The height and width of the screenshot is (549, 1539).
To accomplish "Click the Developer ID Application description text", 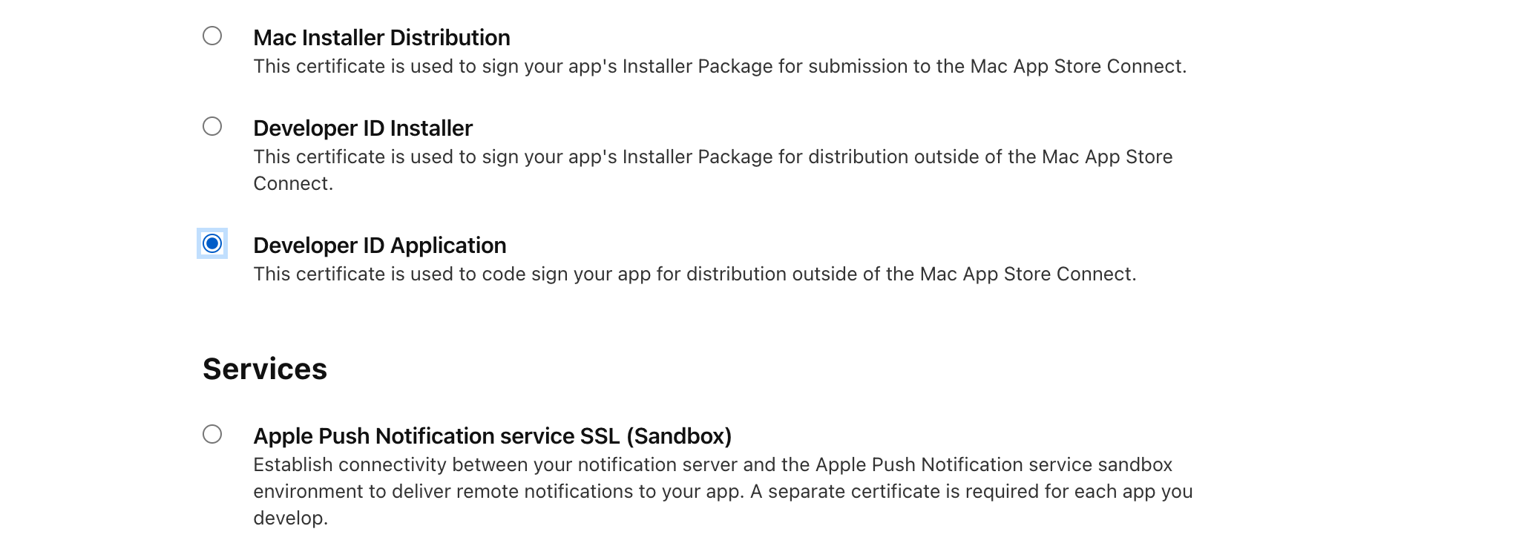I will (x=695, y=274).
